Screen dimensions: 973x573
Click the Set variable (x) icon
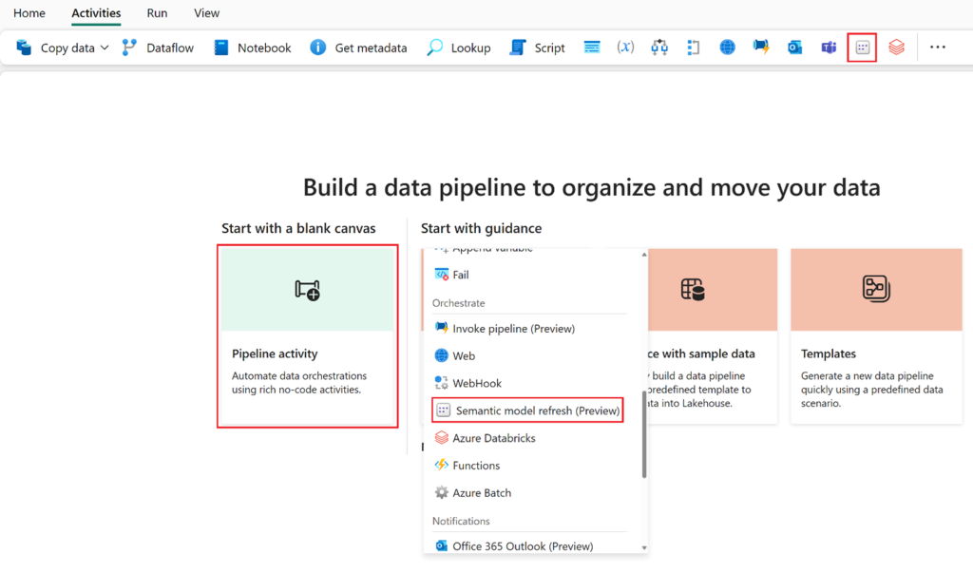click(x=625, y=48)
